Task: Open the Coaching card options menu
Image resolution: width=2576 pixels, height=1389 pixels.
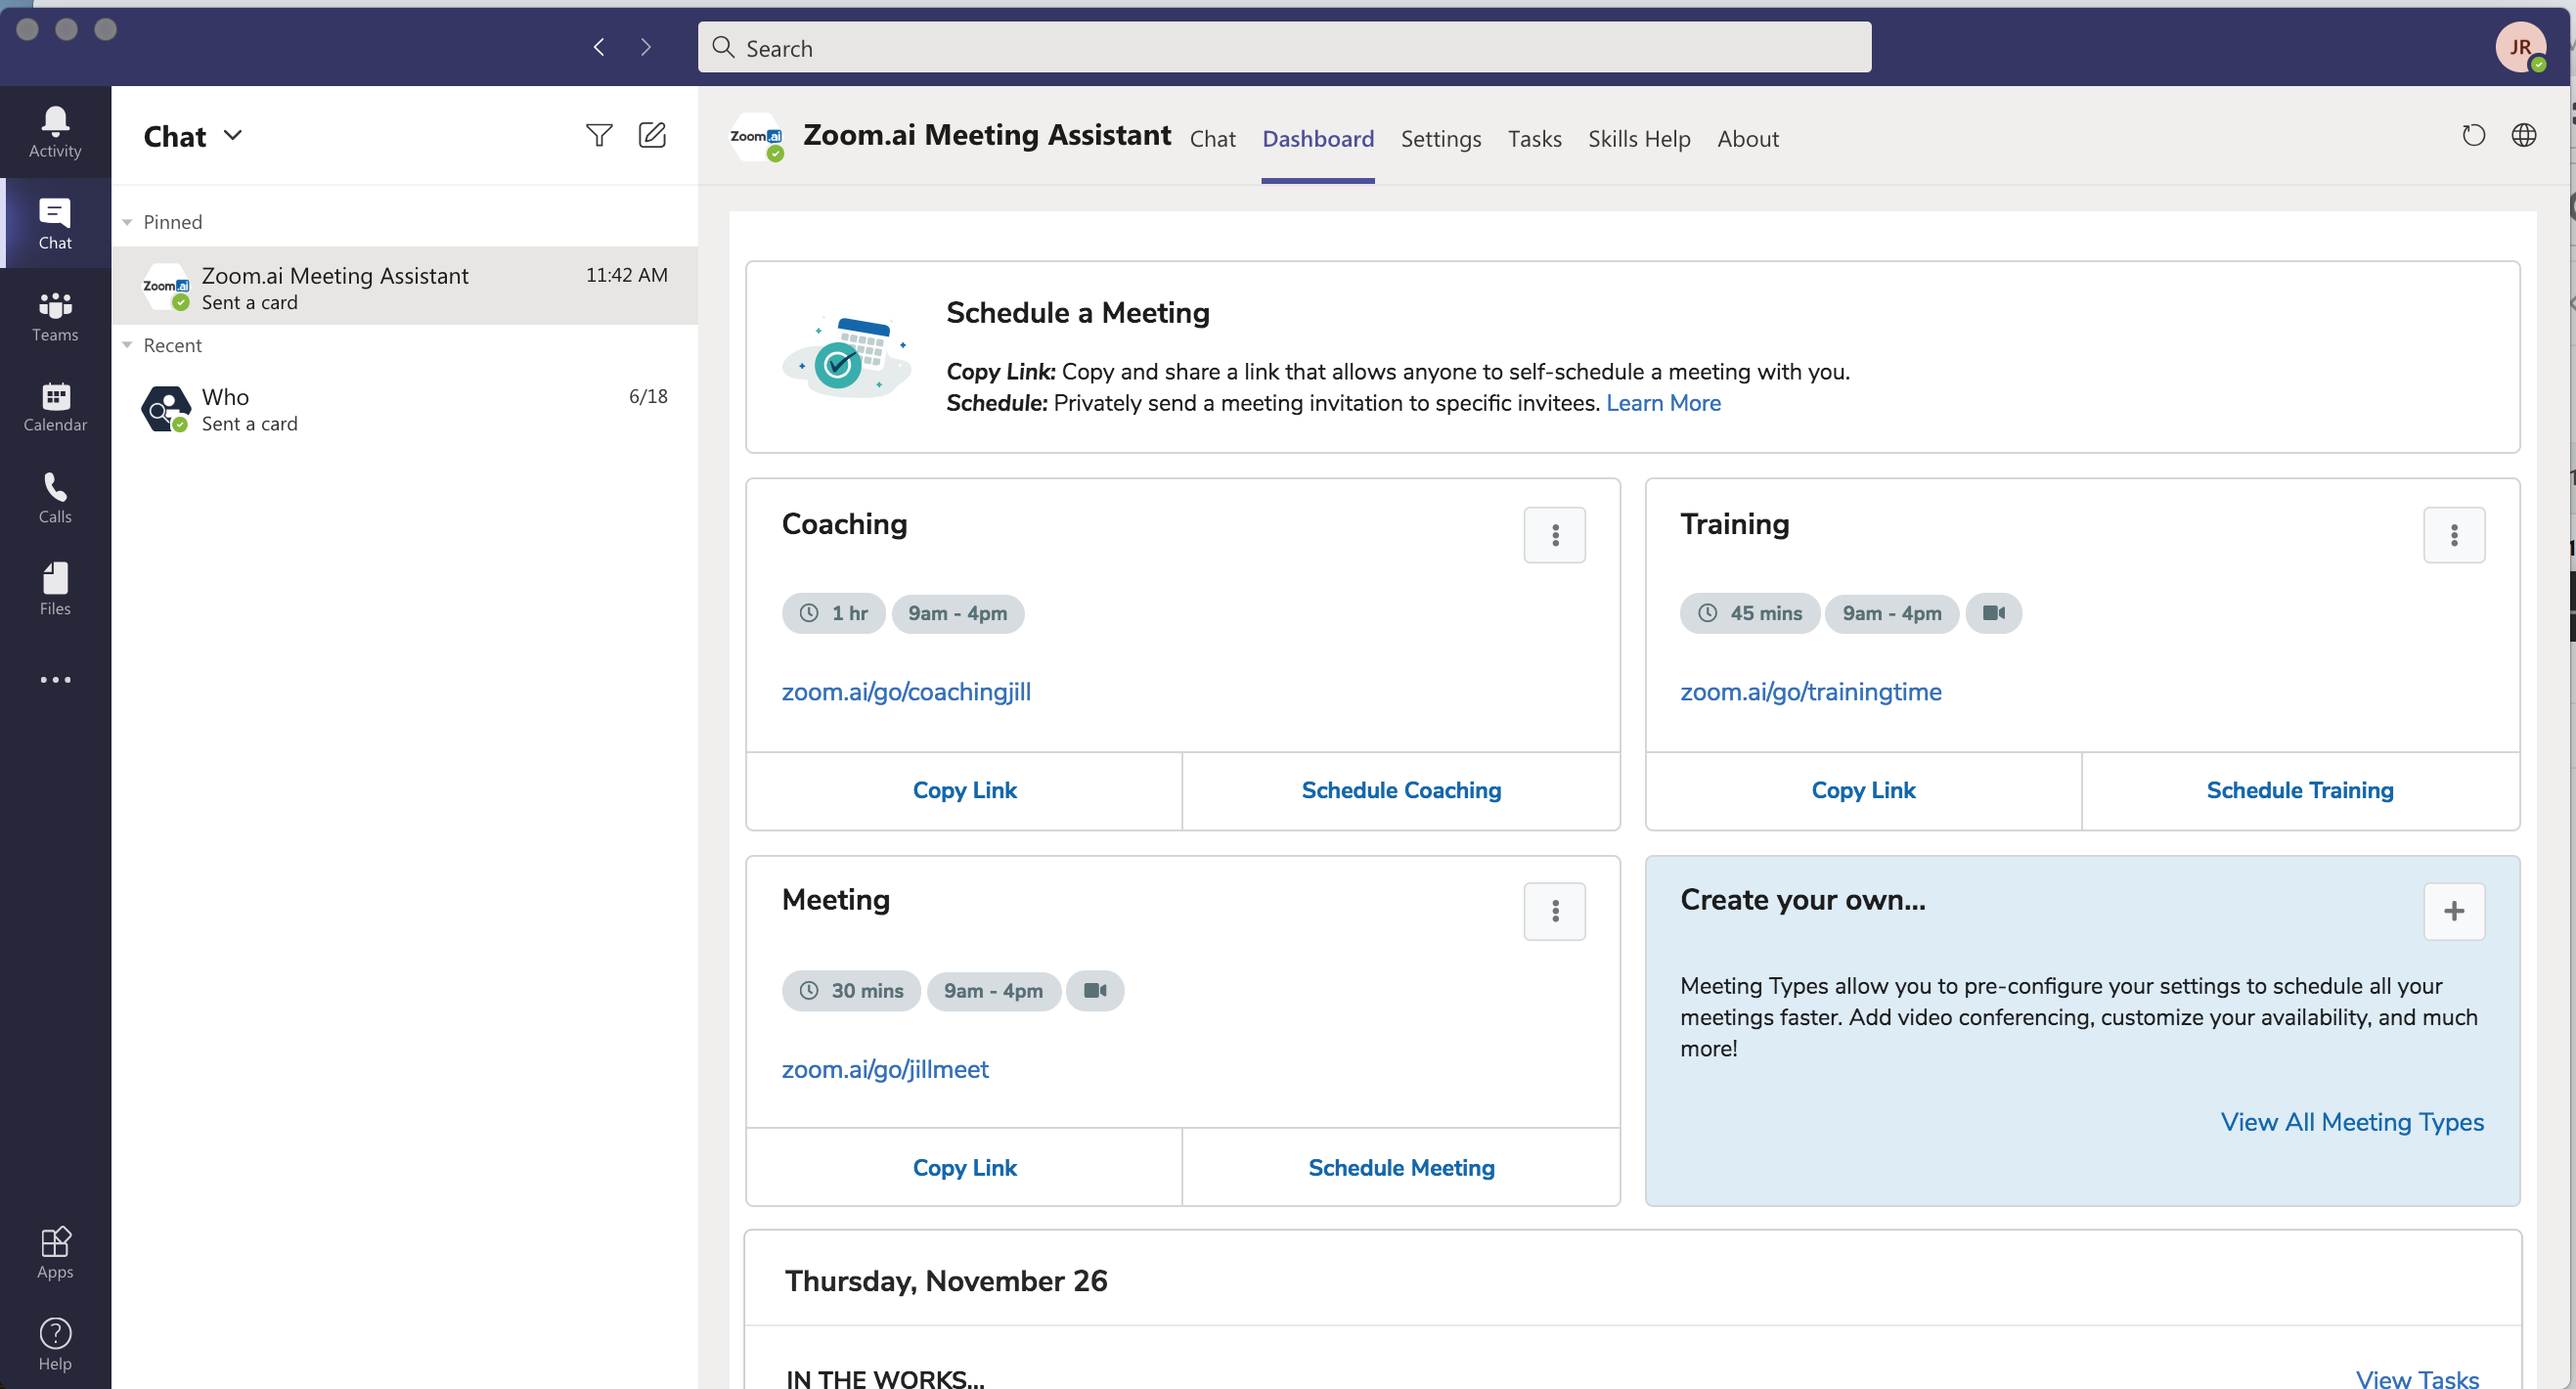Action: [1554, 535]
